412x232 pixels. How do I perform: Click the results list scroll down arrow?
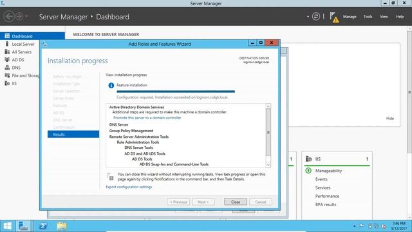point(268,165)
